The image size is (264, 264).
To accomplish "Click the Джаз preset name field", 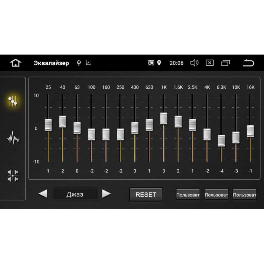I will coord(75,194).
